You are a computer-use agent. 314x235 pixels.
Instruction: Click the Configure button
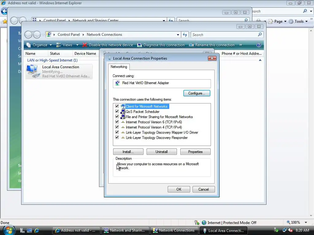pos(197,93)
